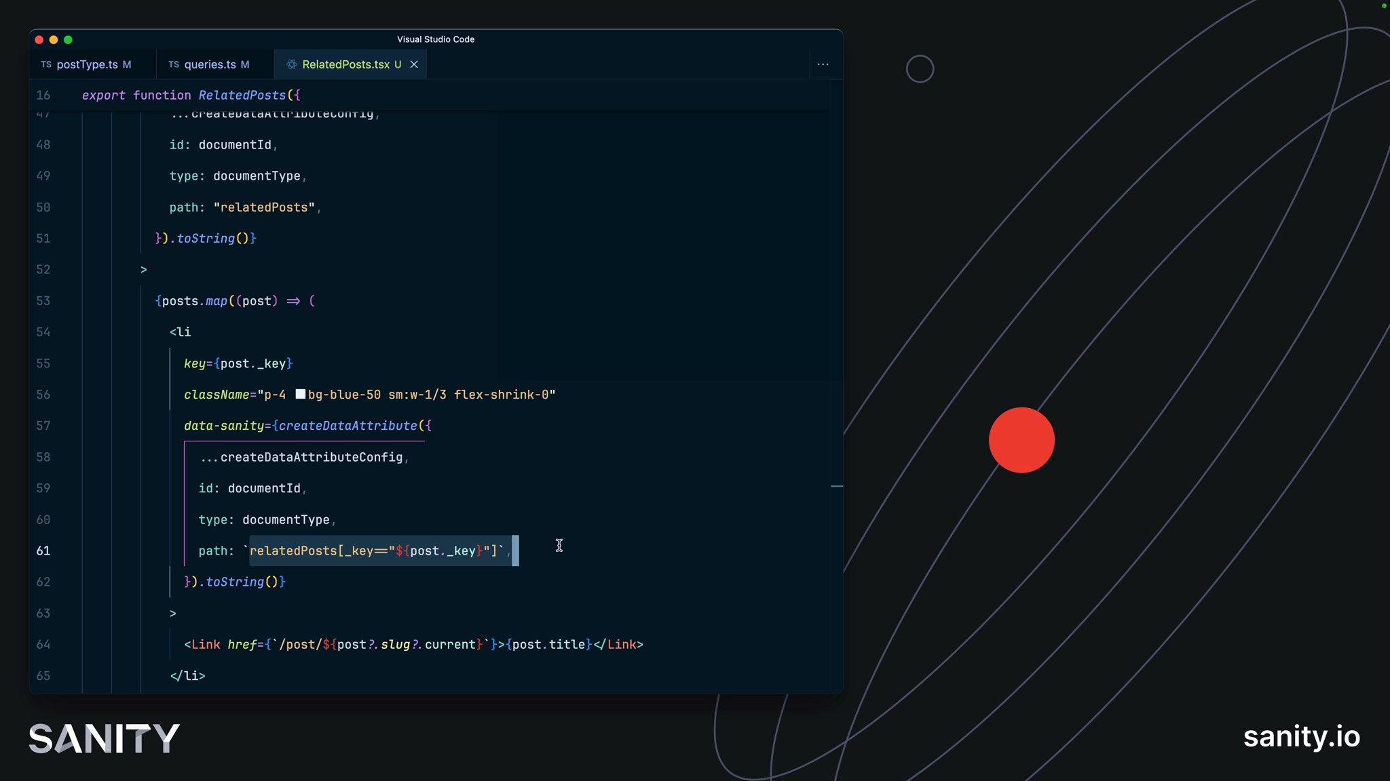Click the sanity.io link text
The image size is (1390, 781).
1301,736
